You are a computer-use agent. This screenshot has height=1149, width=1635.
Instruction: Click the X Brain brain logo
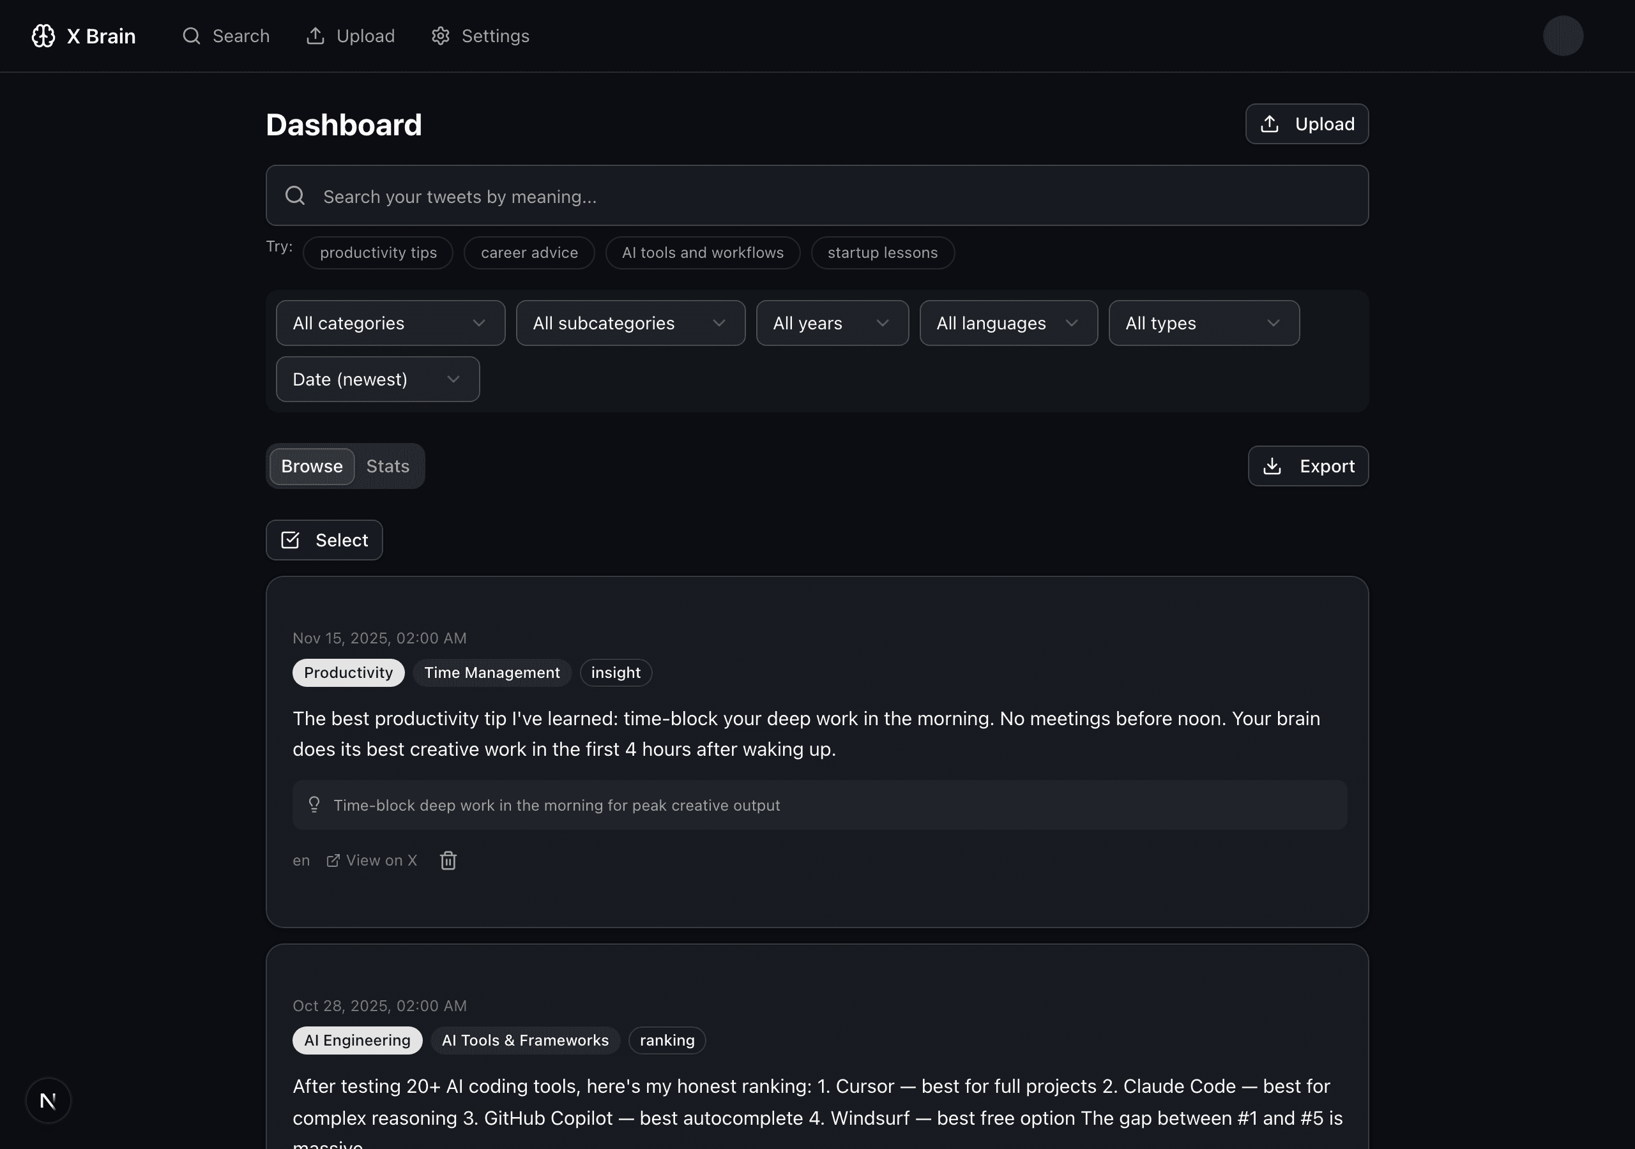pos(43,36)
